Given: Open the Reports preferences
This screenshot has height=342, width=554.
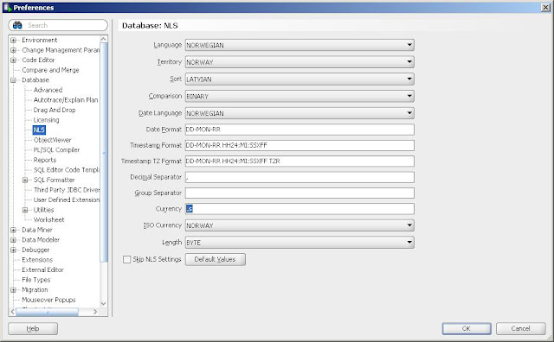Looking at the screenshot, I should pyautogui.click(x=45, y=160).
